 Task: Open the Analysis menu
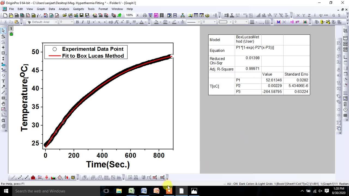coord(64,9)
